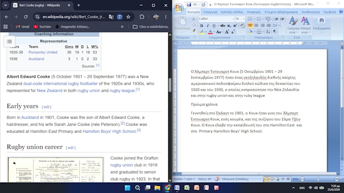Apply superscript formatting in Word
The width and height of the screenshot is (344, 193).
point(235,26)
